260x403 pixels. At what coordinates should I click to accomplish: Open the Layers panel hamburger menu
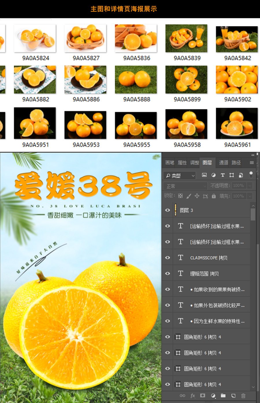(252, 163)
